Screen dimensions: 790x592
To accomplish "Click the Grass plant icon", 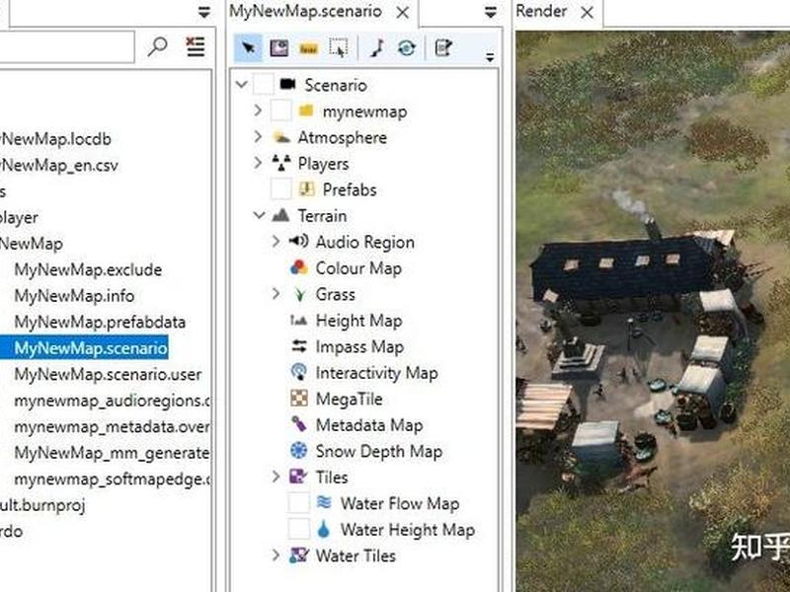I will (299, 294).
